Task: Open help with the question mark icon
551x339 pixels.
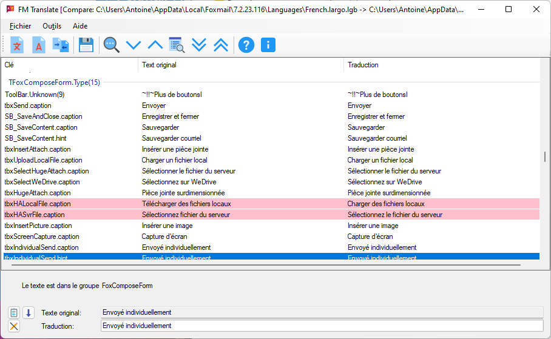Action: point(246,45)
